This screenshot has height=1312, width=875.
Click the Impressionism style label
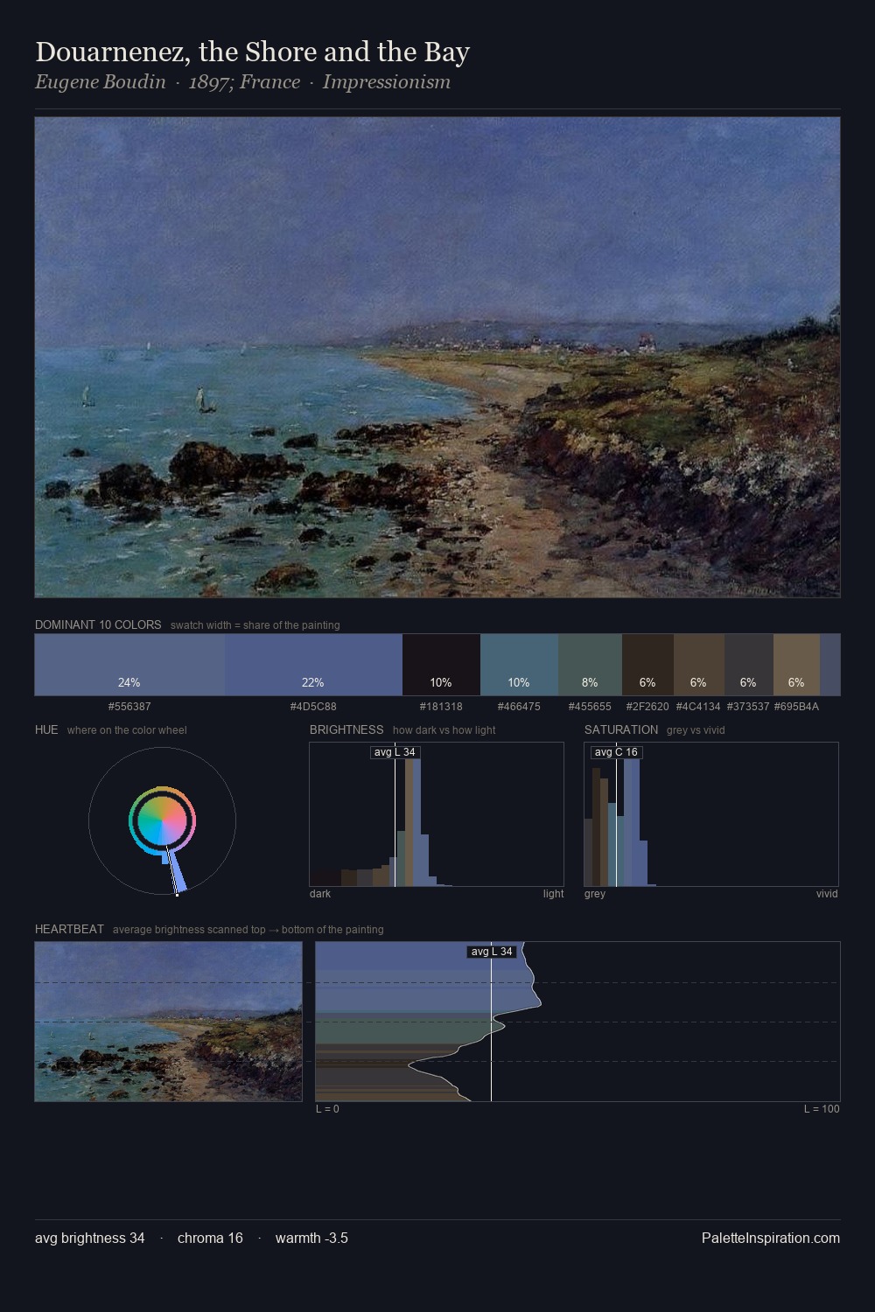coord(387,82)
